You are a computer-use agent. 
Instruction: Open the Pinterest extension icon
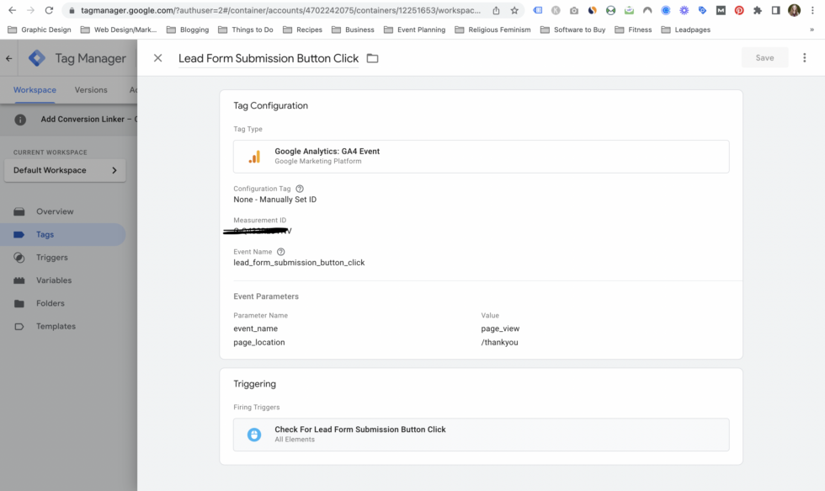point(739,10)
